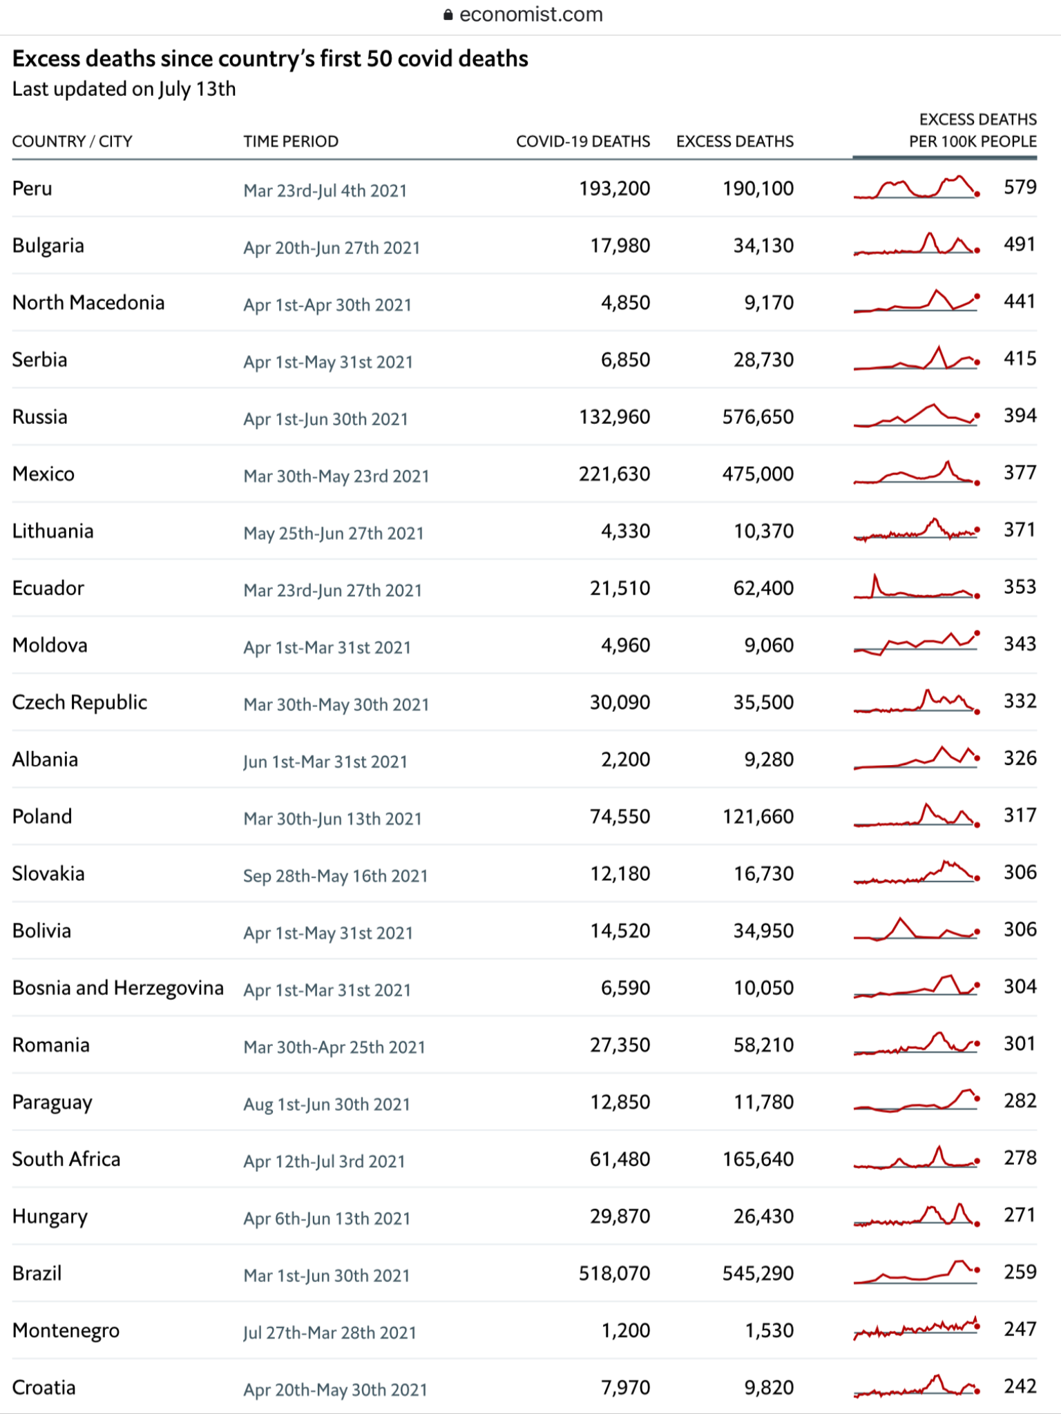The width and height of the screenshot is (1061, 1414).
Task: Select Poland's excess deaths value 121,660
Action: click(758, 817)
